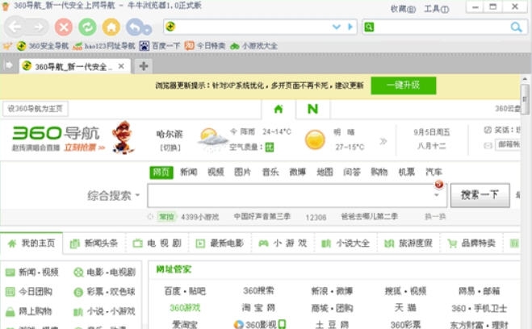Click 换一换 to refresh hot searches

point(435,216)
